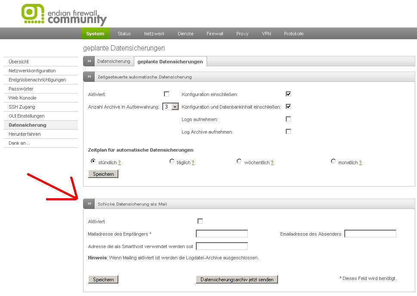Viewport: 417px width, 296px height.
Task: Click the Mailadresse des Empfängers input field
Action: [x=222, y=234]
